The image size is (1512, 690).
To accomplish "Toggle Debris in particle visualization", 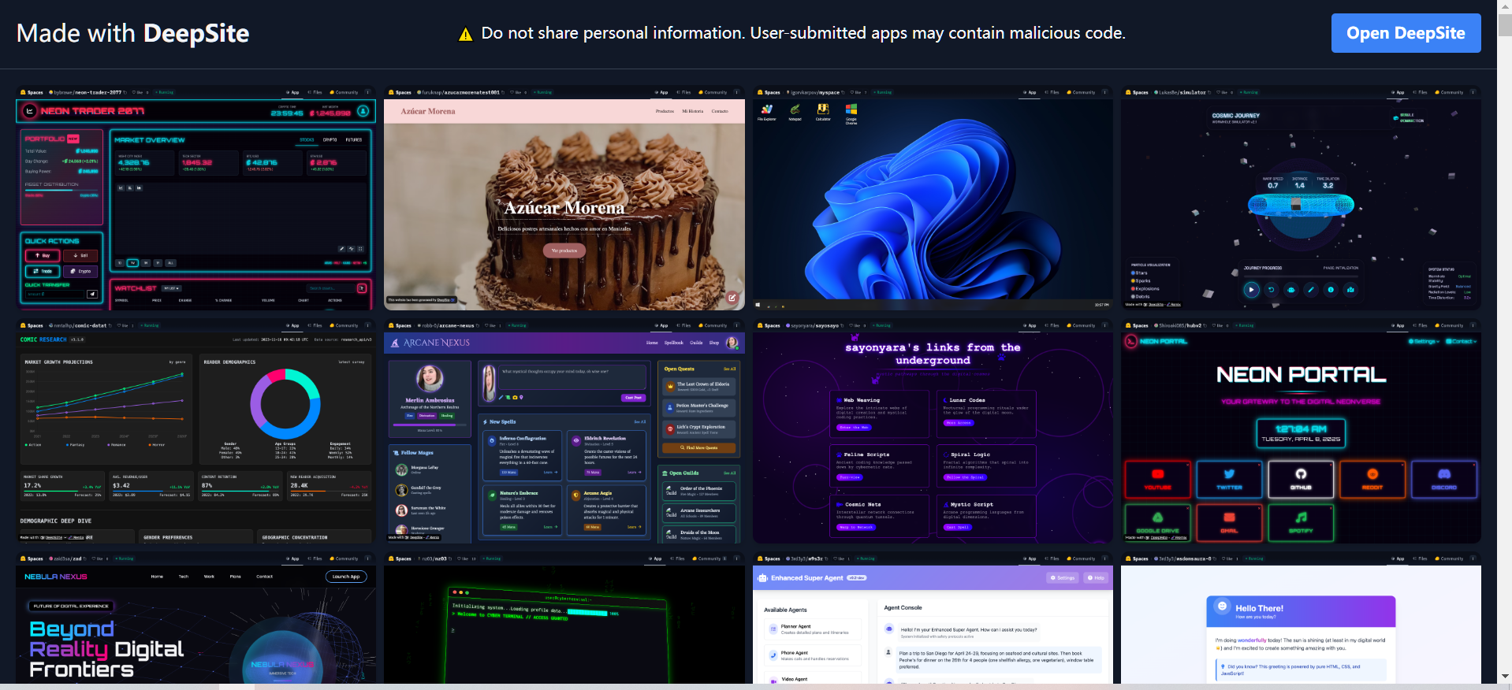I will click(x=1141, y=296).
